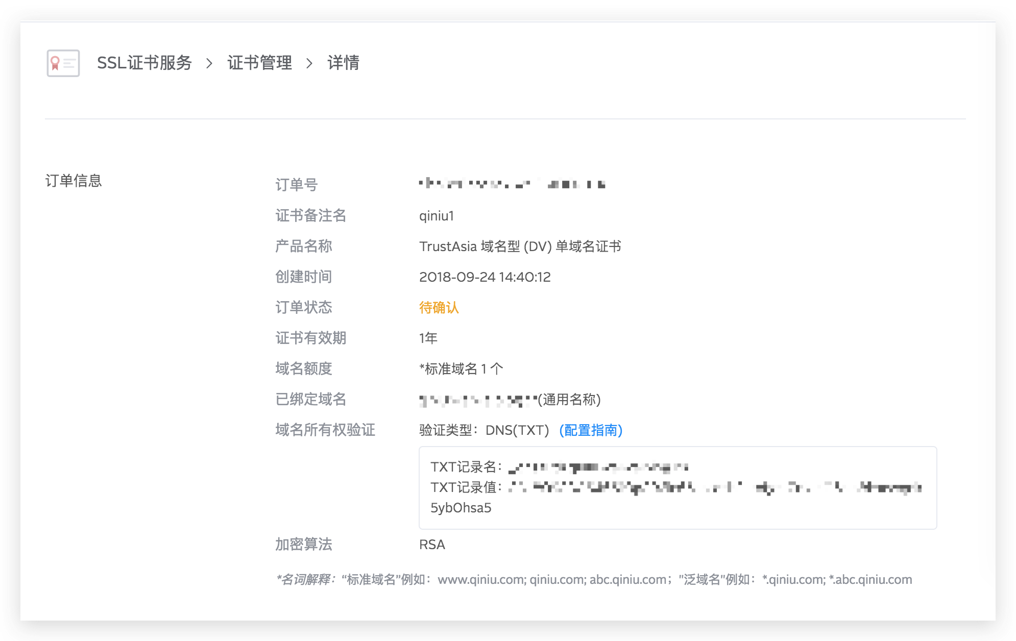Click the 验证类型 DNS(TXT) text

pos(483,430)
